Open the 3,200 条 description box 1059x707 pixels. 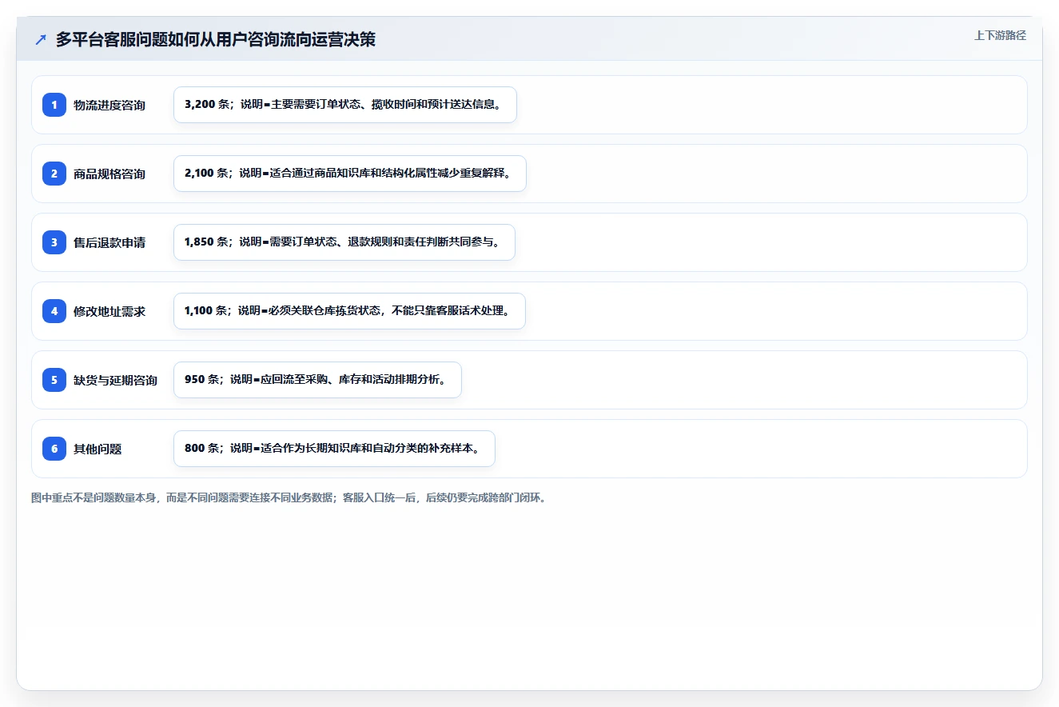click(x=345, y=105)
